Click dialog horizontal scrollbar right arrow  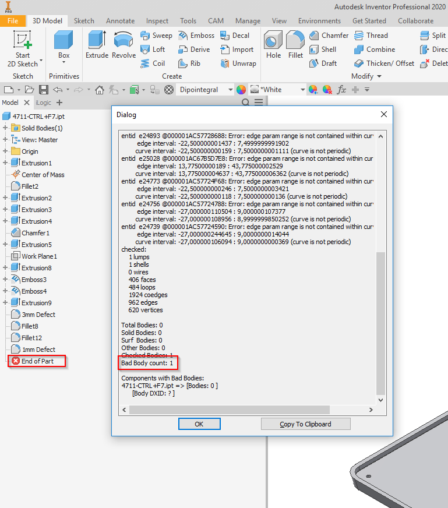tap(371, 410)
